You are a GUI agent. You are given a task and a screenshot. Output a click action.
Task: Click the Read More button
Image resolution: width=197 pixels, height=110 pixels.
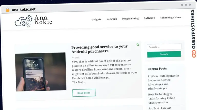click(84, 93)
